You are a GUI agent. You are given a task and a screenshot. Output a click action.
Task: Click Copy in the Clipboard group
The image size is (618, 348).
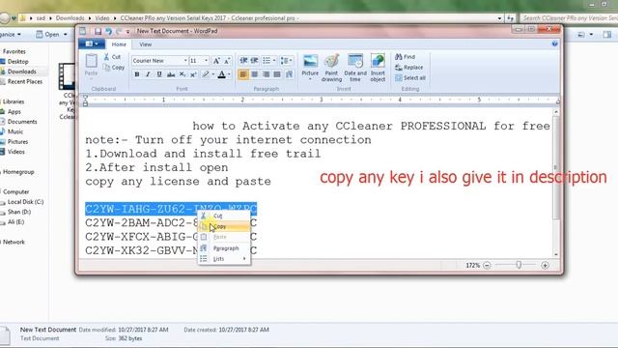point(114,68)
